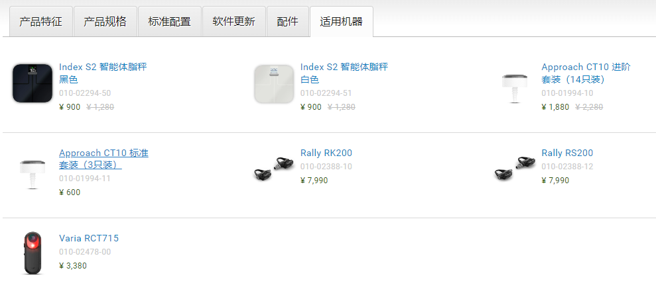Click the black Index S2 scale image

[x=33, y=83]
